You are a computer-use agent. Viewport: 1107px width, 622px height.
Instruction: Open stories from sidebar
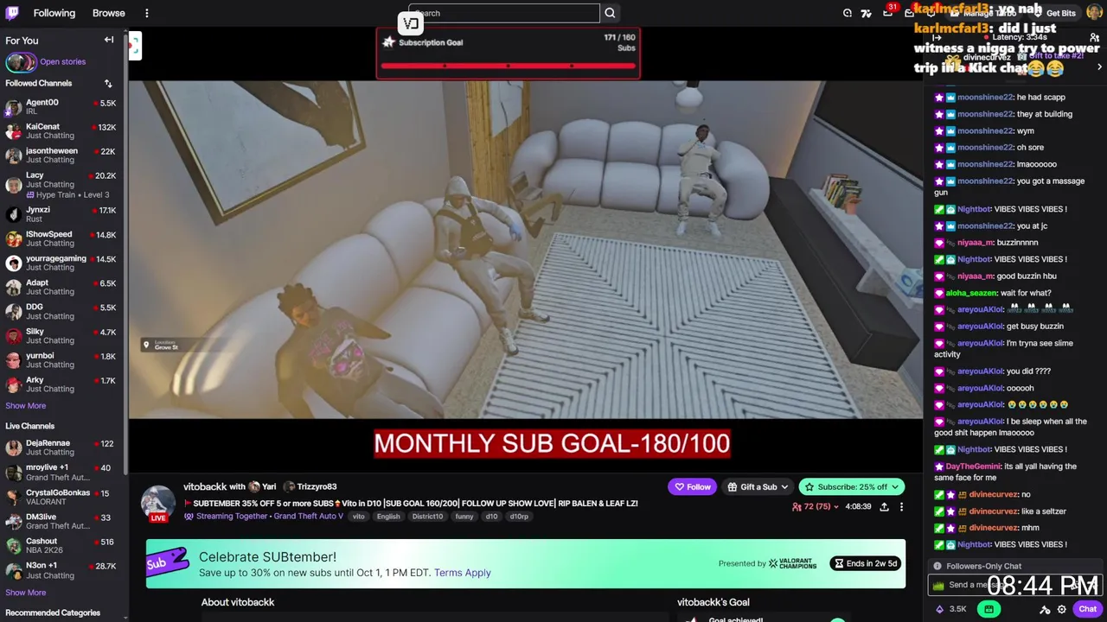click(x=62, y=61)
